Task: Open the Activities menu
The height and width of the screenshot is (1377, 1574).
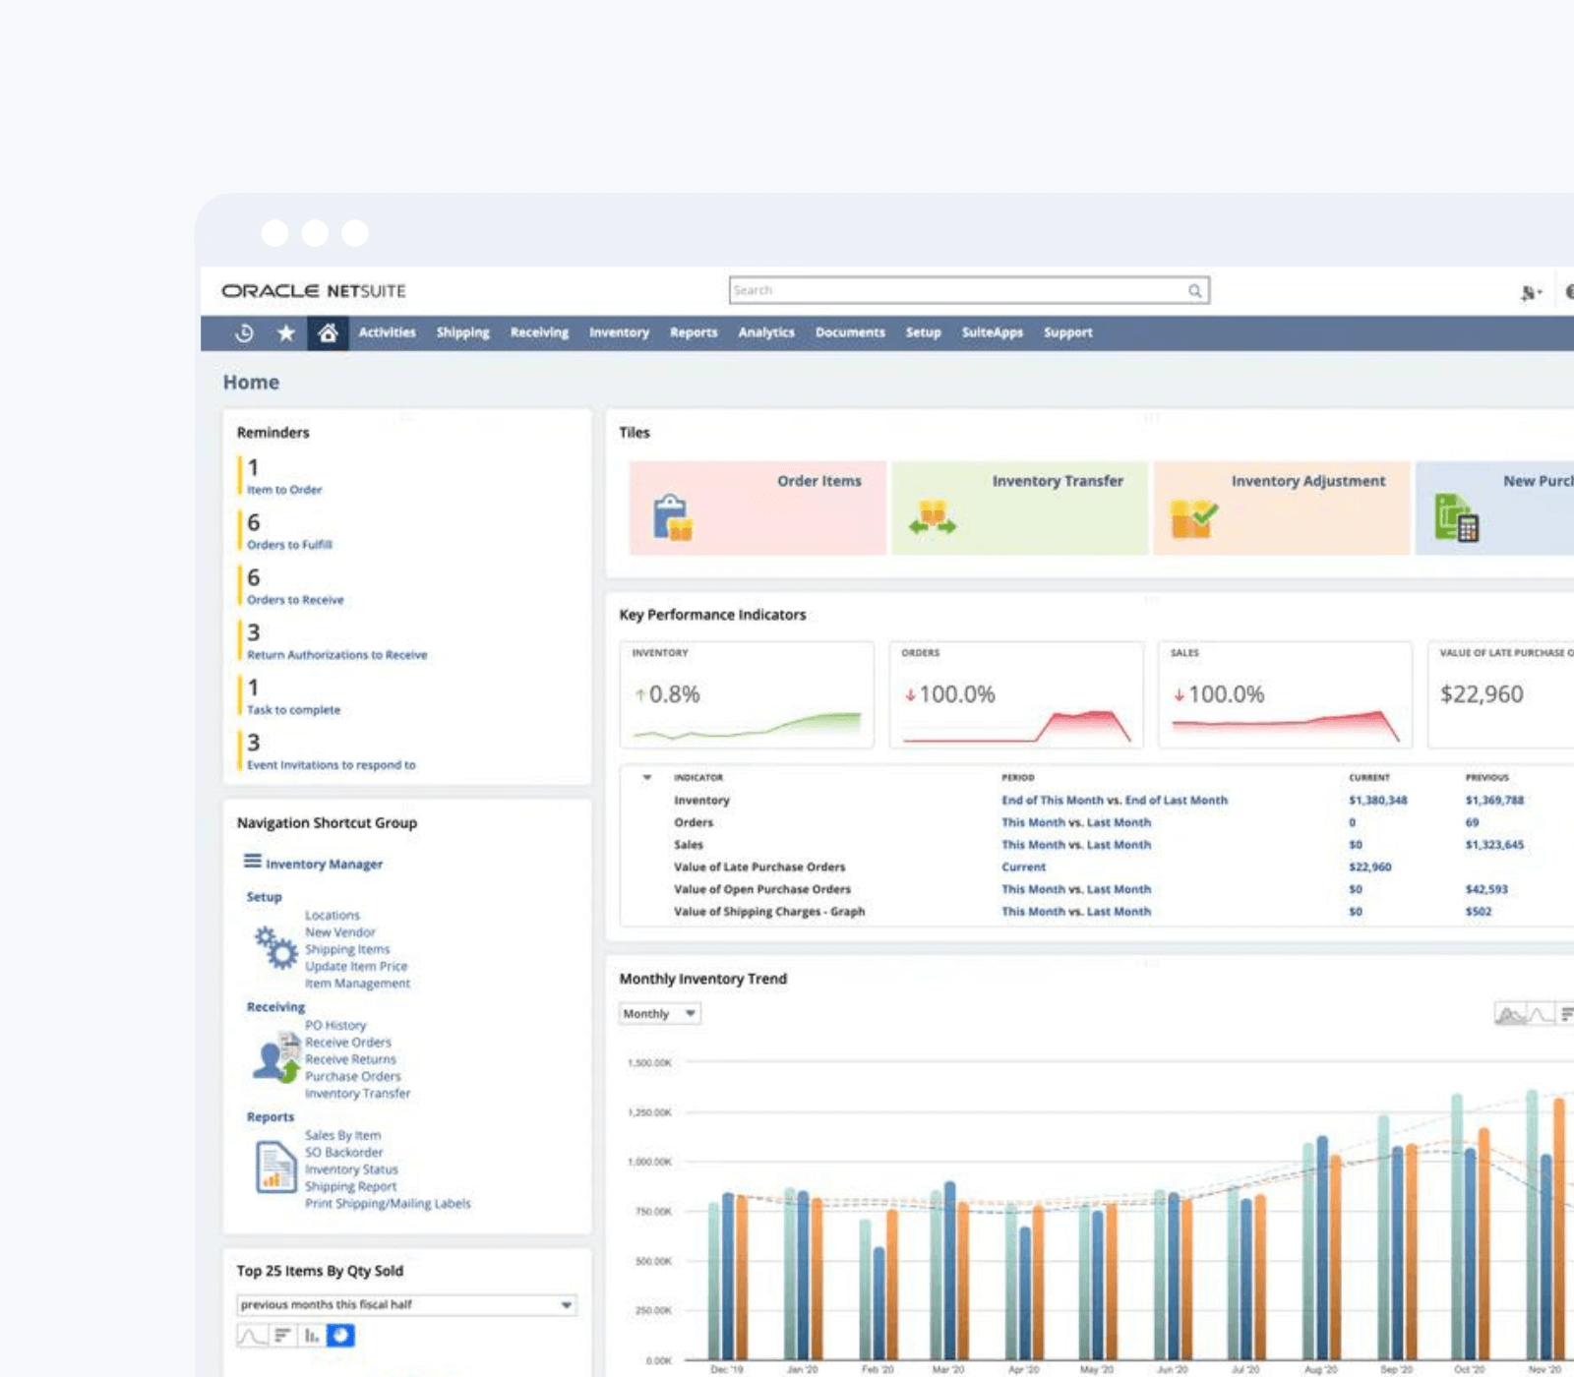Action: [387, 333]
